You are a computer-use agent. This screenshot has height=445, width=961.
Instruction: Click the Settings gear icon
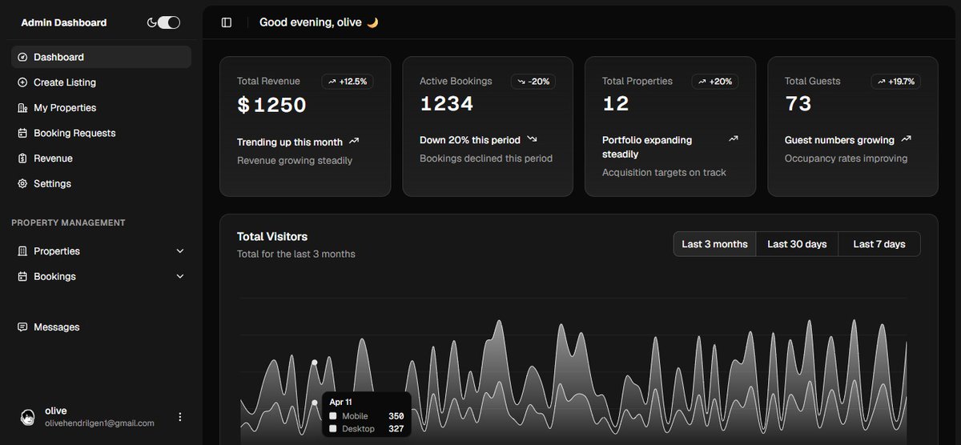(22, 184)
